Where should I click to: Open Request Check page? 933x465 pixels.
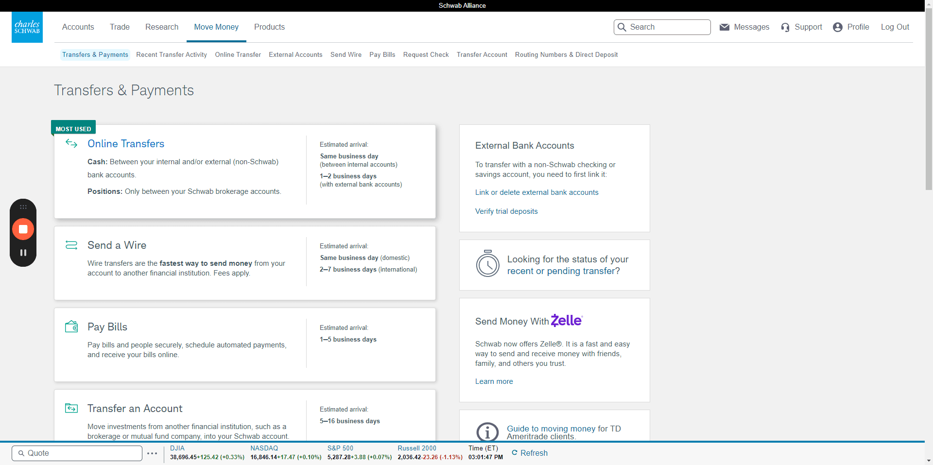point(426,54)
